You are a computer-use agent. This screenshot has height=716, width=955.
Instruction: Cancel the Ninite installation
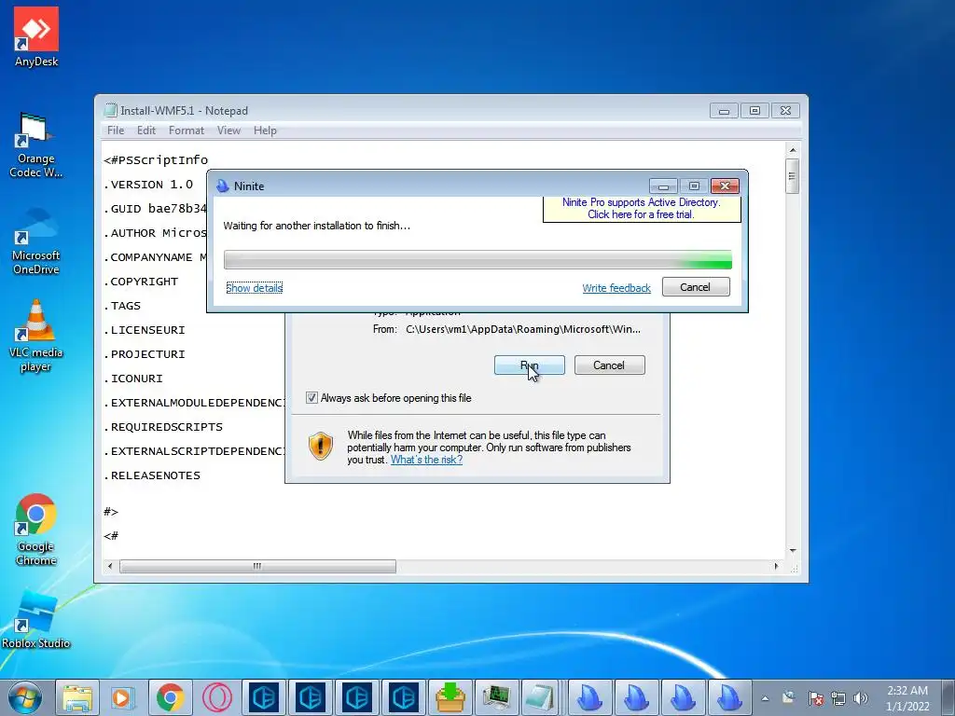tap(696, 287)
